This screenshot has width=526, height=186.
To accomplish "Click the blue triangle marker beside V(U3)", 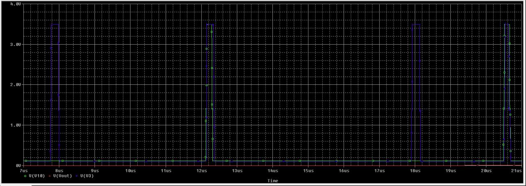I will pos(77,176).
